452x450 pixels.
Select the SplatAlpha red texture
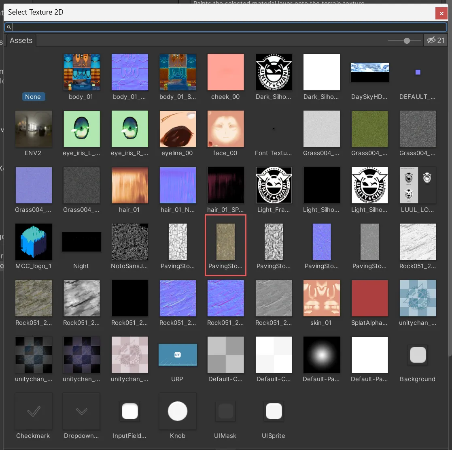pyautogui.click(x=370, y=298)
